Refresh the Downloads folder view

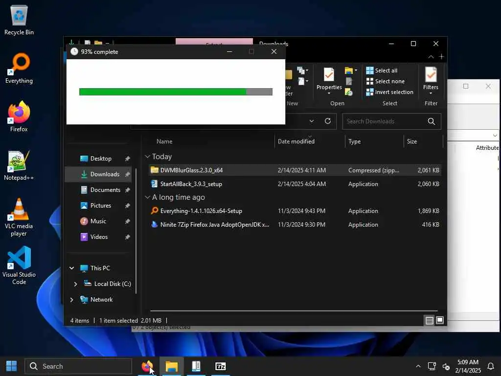327,121
